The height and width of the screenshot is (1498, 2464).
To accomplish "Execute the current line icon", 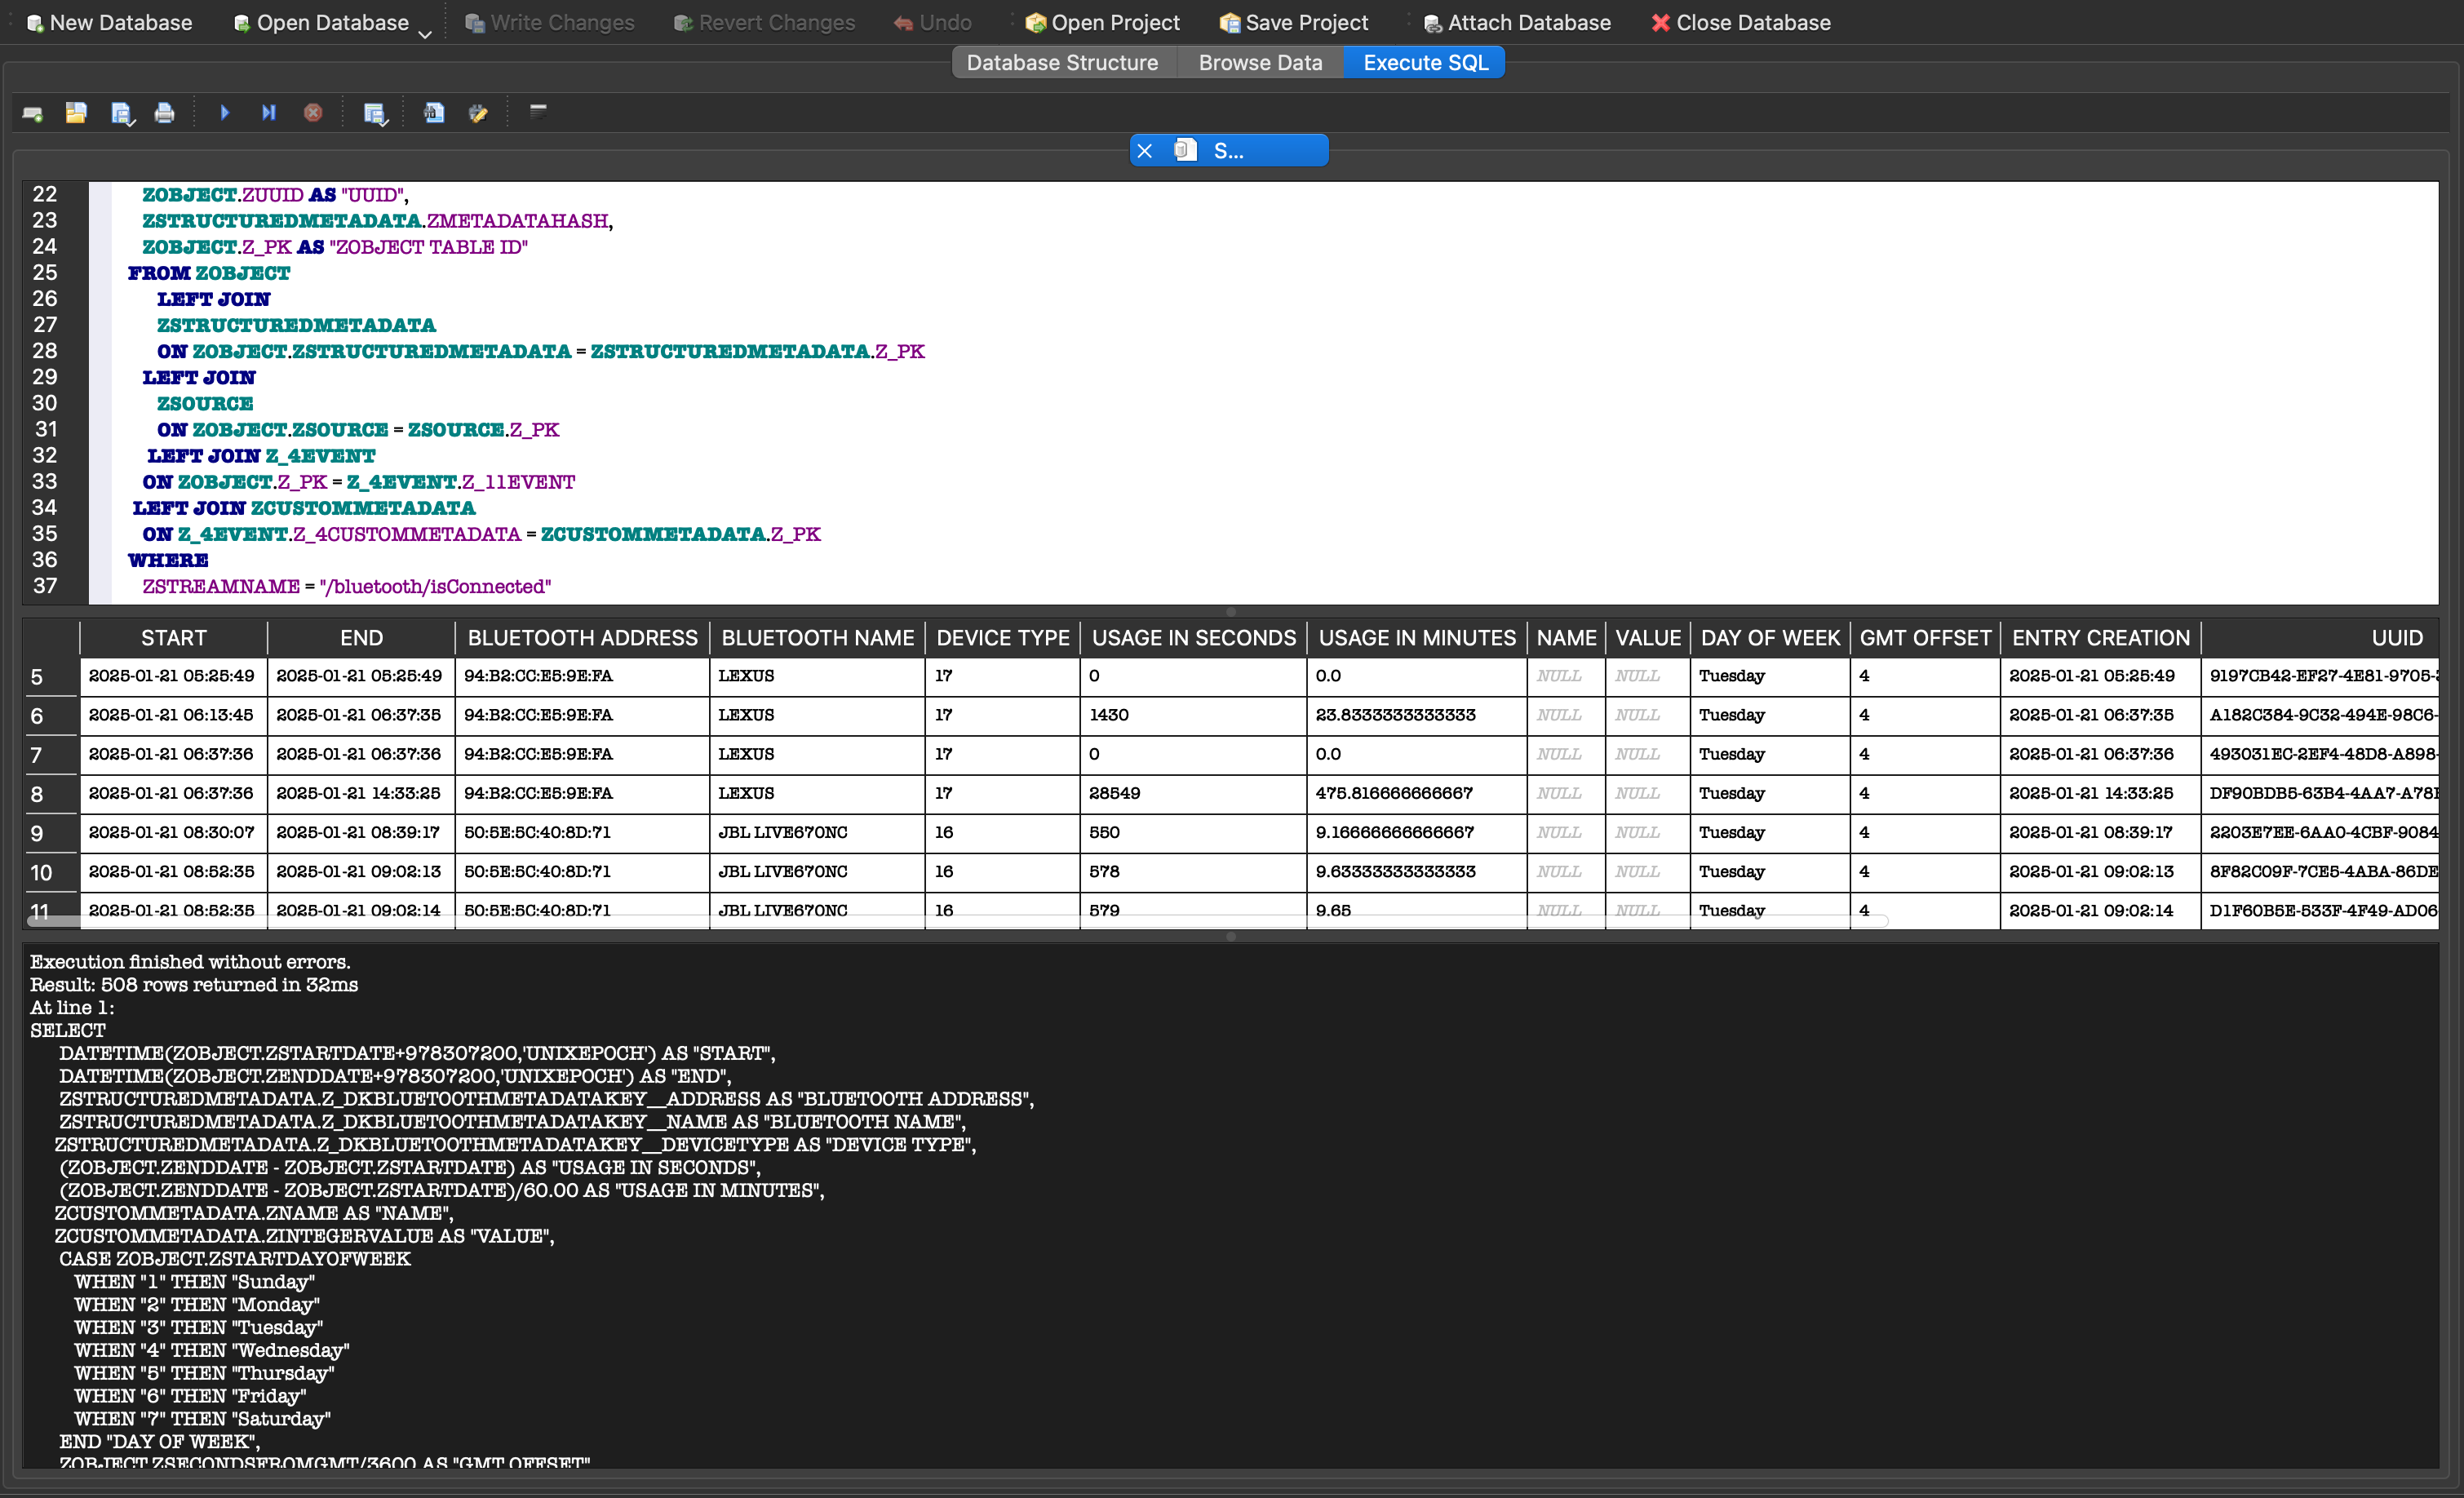I will (x=269, y=113).
